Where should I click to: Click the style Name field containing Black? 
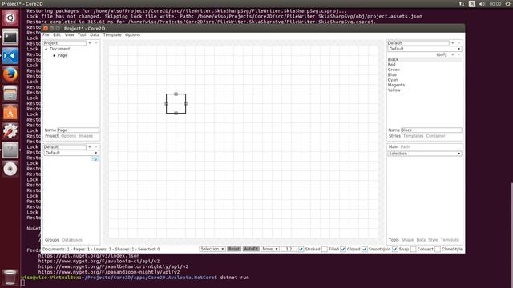(x=431, y=130)
